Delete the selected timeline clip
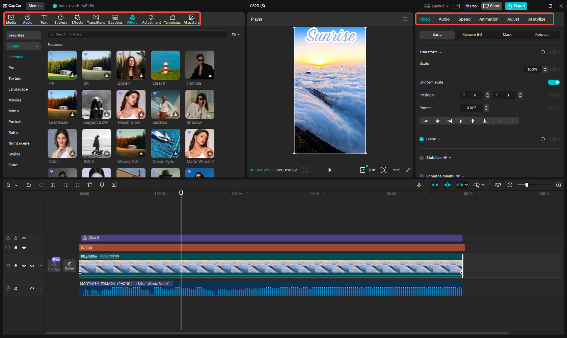 pyautogui.click(x=89, y=185)
